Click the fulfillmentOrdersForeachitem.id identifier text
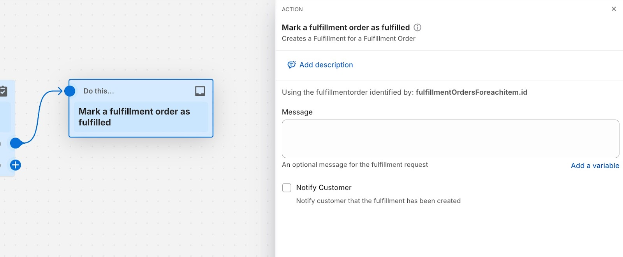The image size is (623, 257). click(472, 92)
